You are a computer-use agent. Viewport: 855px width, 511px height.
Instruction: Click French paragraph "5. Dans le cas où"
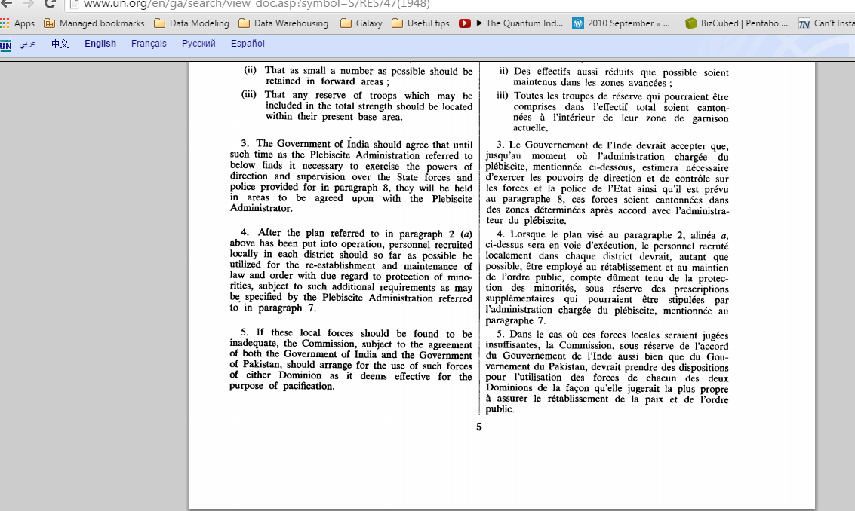607,372
